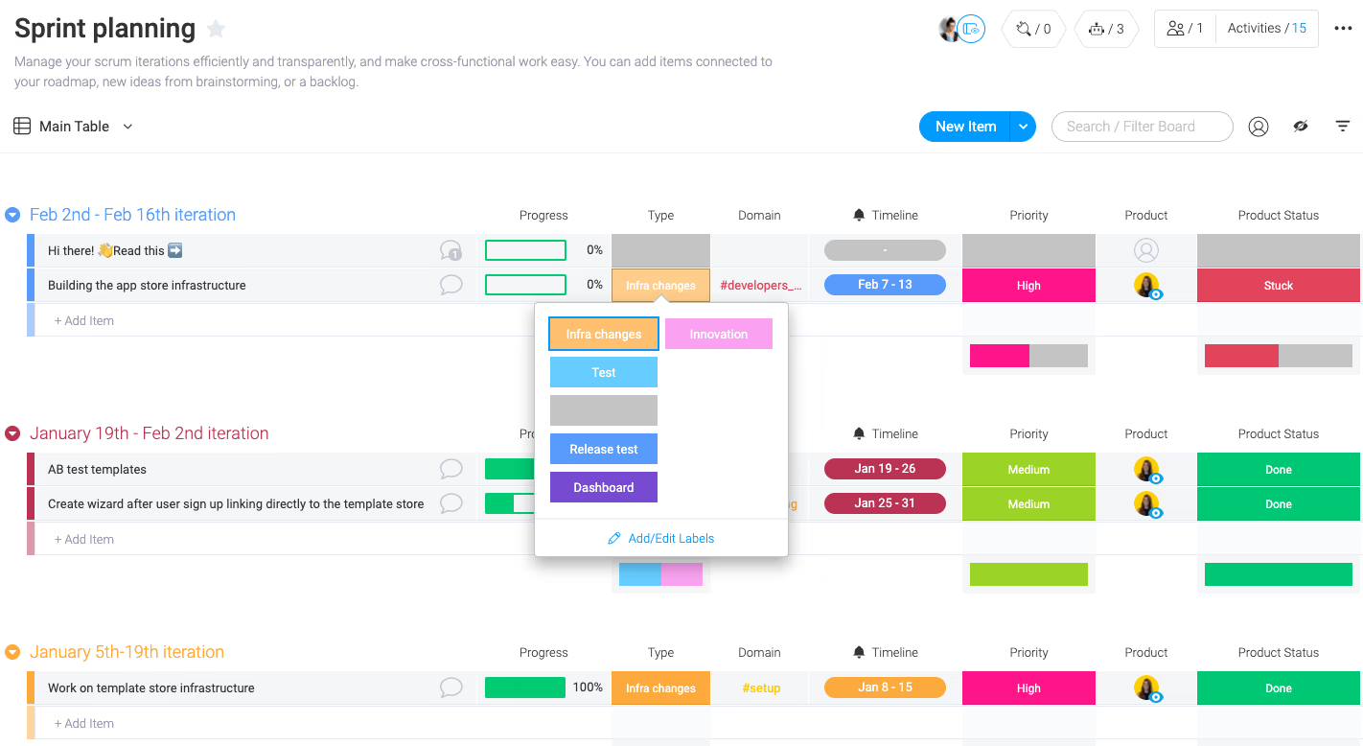
Task: Click the '#developers_' domain tag
Action: (760, 286)
